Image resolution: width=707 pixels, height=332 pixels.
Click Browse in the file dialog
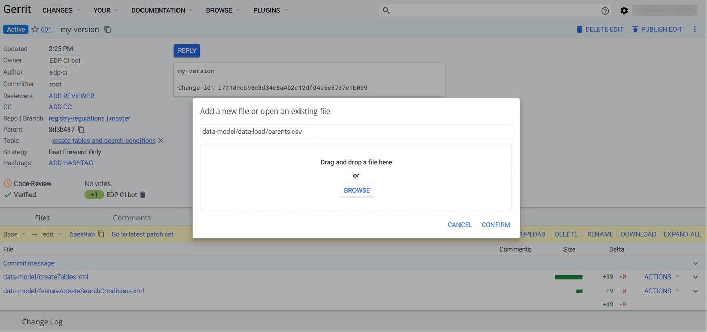[357, 190]
